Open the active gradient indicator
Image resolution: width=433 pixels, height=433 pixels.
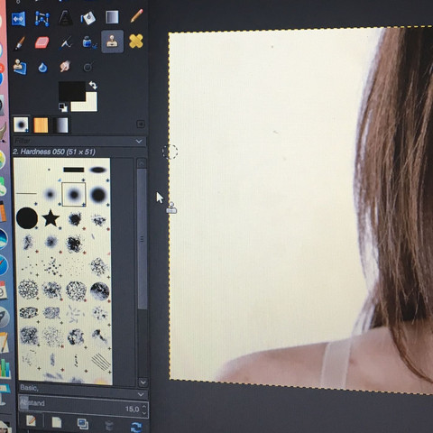60,125
